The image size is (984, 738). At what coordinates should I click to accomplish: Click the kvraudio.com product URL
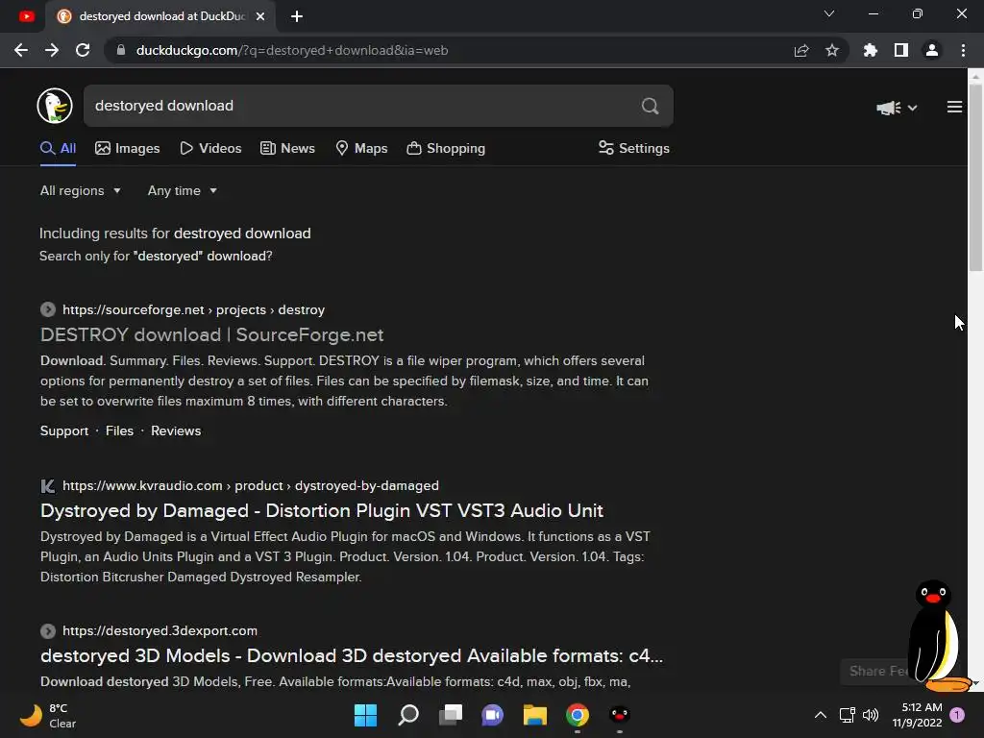click(251, 485)
